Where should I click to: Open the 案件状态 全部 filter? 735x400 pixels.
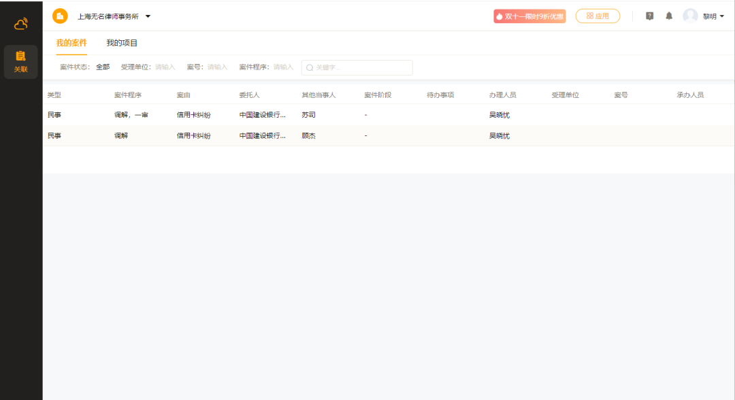[x=102, y=67]
